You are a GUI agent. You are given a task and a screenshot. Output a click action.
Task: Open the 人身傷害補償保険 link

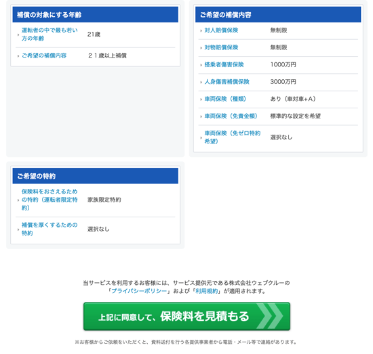click(227, 82)
